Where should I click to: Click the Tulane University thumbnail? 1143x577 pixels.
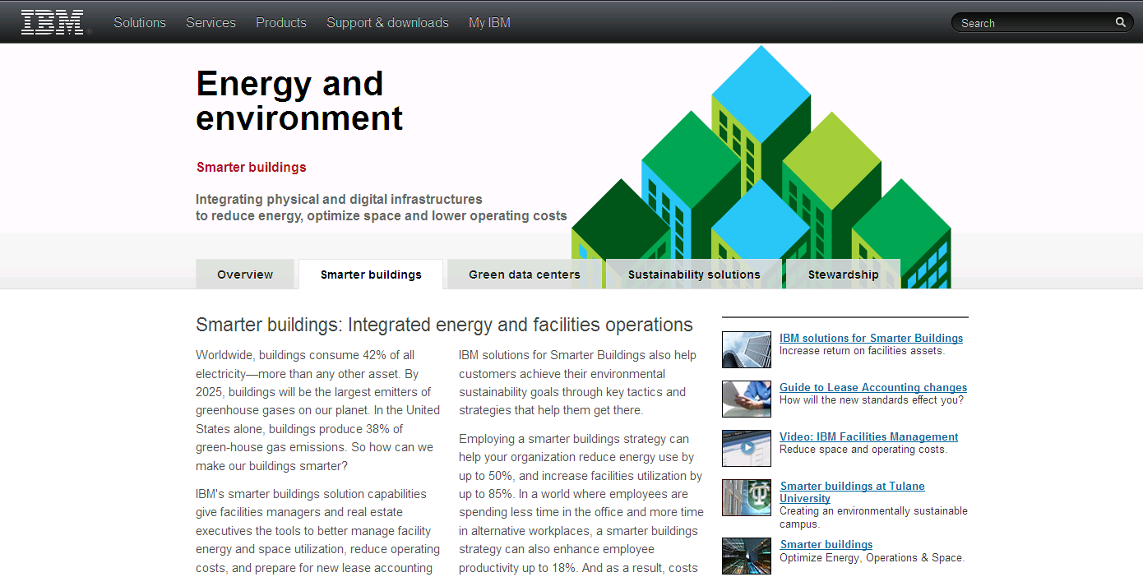coord(747,497)
